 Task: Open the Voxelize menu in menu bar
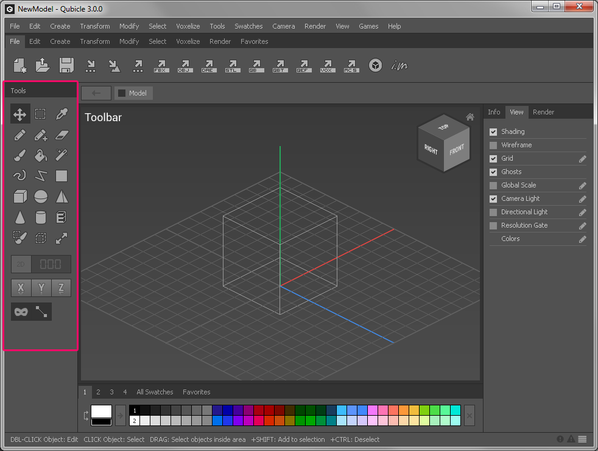pyautogui.click(x=188, y=26)
